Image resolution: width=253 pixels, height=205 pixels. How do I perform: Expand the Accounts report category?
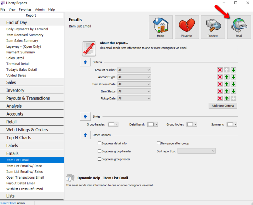[x=32, y=114]
